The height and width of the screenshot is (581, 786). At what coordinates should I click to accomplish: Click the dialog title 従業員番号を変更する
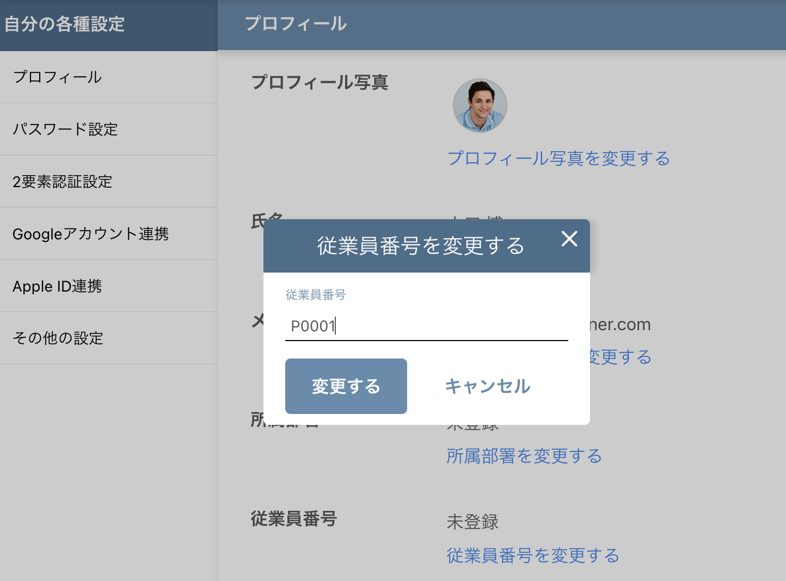(420, 245)
